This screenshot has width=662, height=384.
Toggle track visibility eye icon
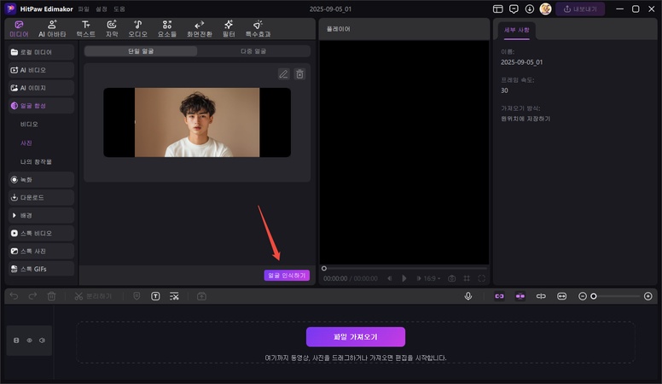[x=29, y=340]
